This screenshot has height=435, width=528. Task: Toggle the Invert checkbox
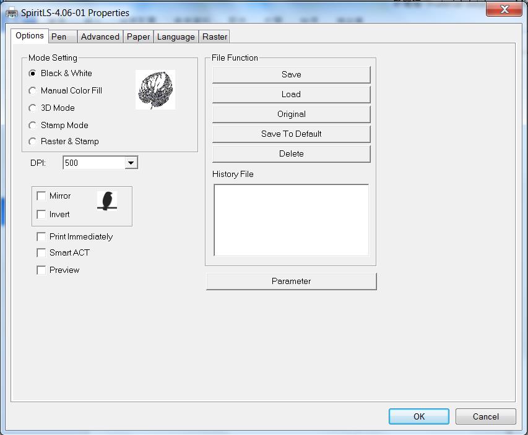click(x=41, y=215)
